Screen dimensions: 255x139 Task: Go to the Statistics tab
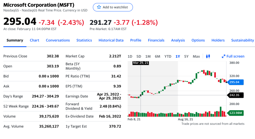coord(84,40)
